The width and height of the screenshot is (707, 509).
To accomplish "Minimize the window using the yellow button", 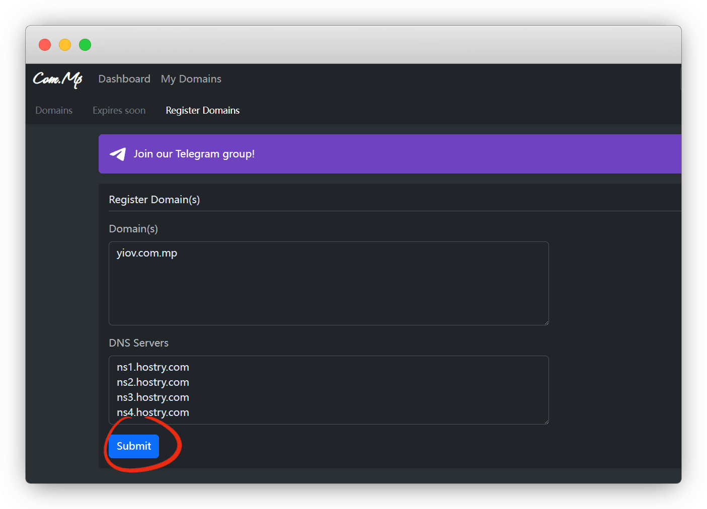I will [65, 45].
